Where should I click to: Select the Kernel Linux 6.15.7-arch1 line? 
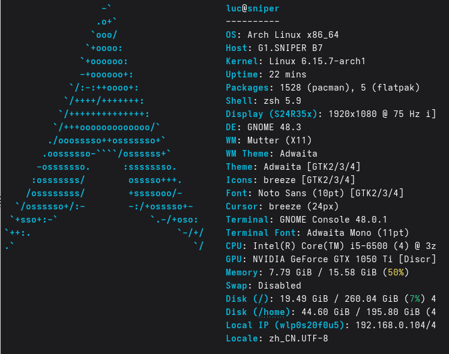point(295,61)
